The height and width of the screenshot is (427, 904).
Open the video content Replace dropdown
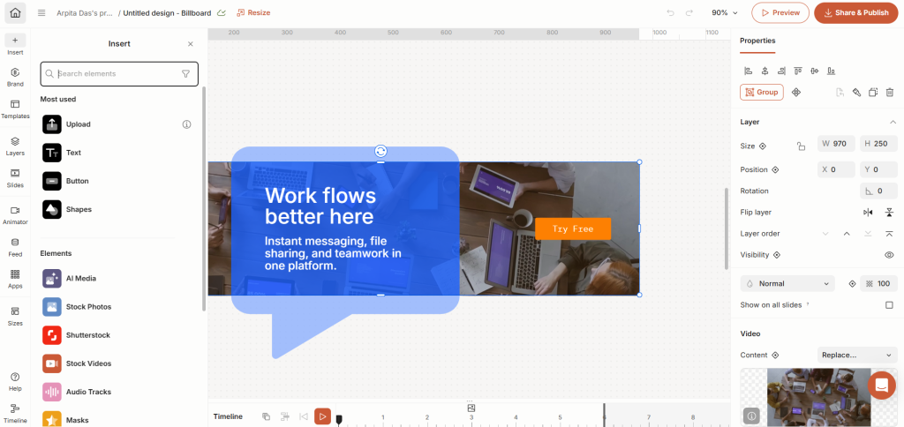pos(856,355)
